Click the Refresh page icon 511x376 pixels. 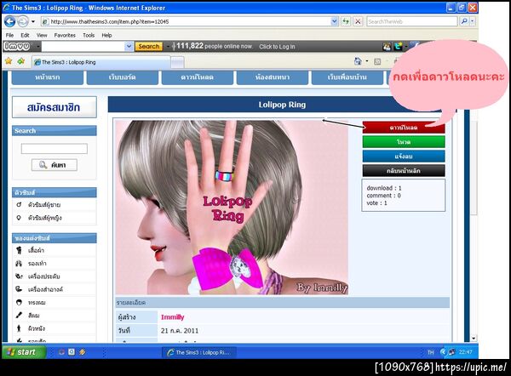point(346,22)
